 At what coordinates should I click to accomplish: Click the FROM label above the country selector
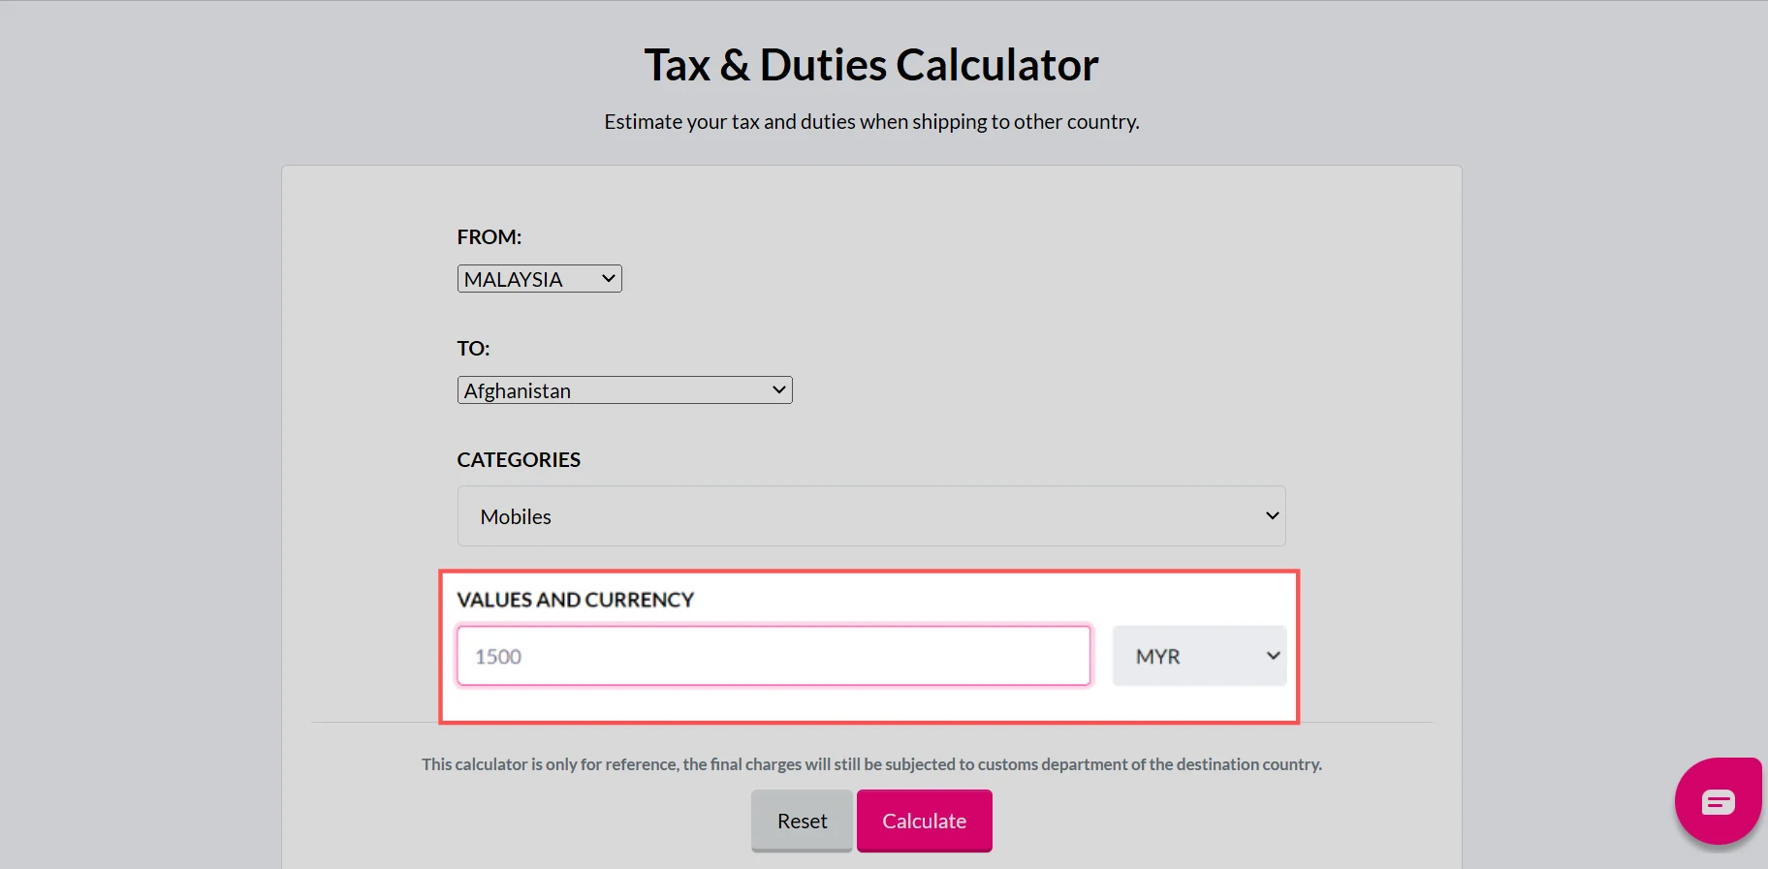click(x=489, y=236)
